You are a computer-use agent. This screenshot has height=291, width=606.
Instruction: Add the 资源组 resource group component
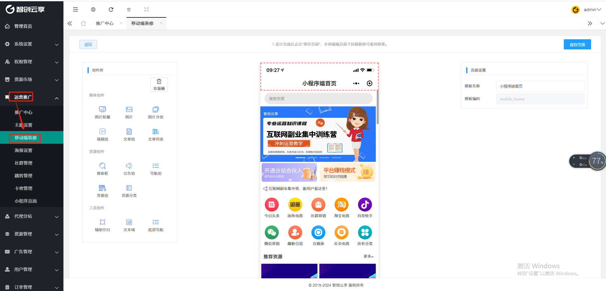click(x=102, y=191)
